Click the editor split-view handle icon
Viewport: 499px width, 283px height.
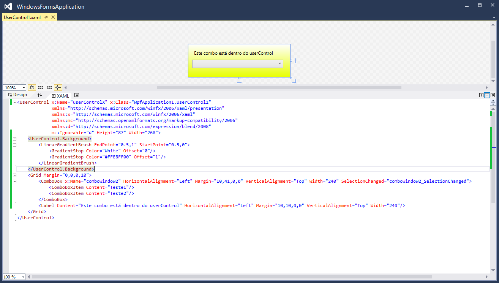[x=493, y=102]
